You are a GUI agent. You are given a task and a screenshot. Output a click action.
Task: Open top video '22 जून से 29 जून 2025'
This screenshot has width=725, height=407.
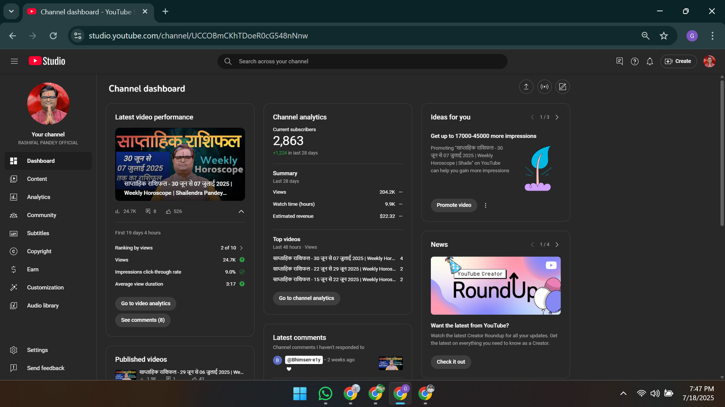(x=334, y=269)
